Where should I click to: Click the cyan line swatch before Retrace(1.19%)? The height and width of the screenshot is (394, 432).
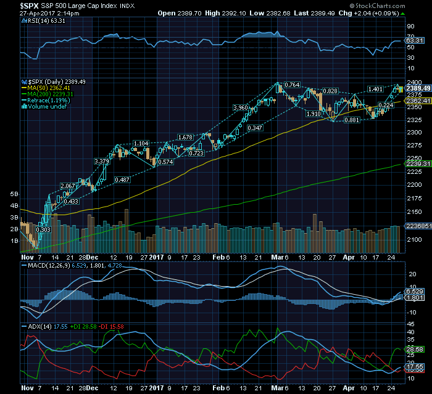(24, 101)
